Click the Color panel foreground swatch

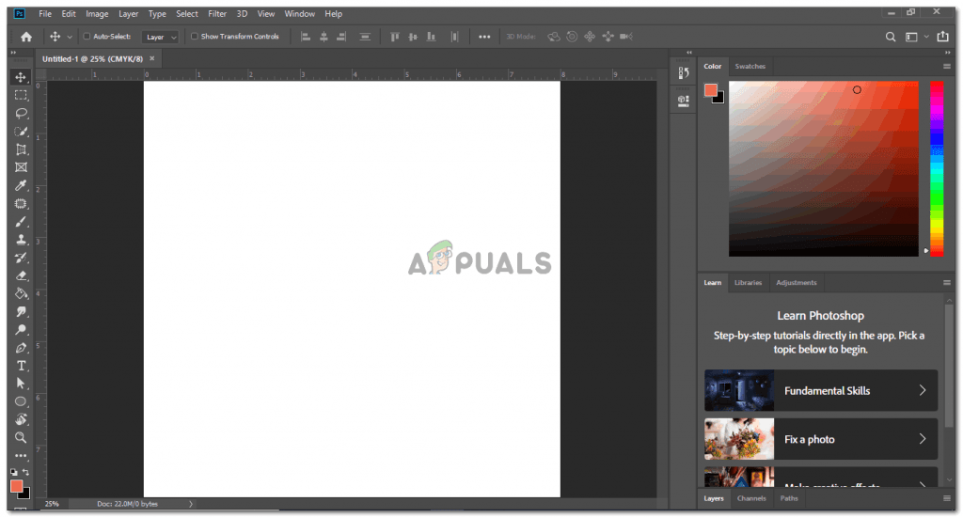click(x=711, y=90)
